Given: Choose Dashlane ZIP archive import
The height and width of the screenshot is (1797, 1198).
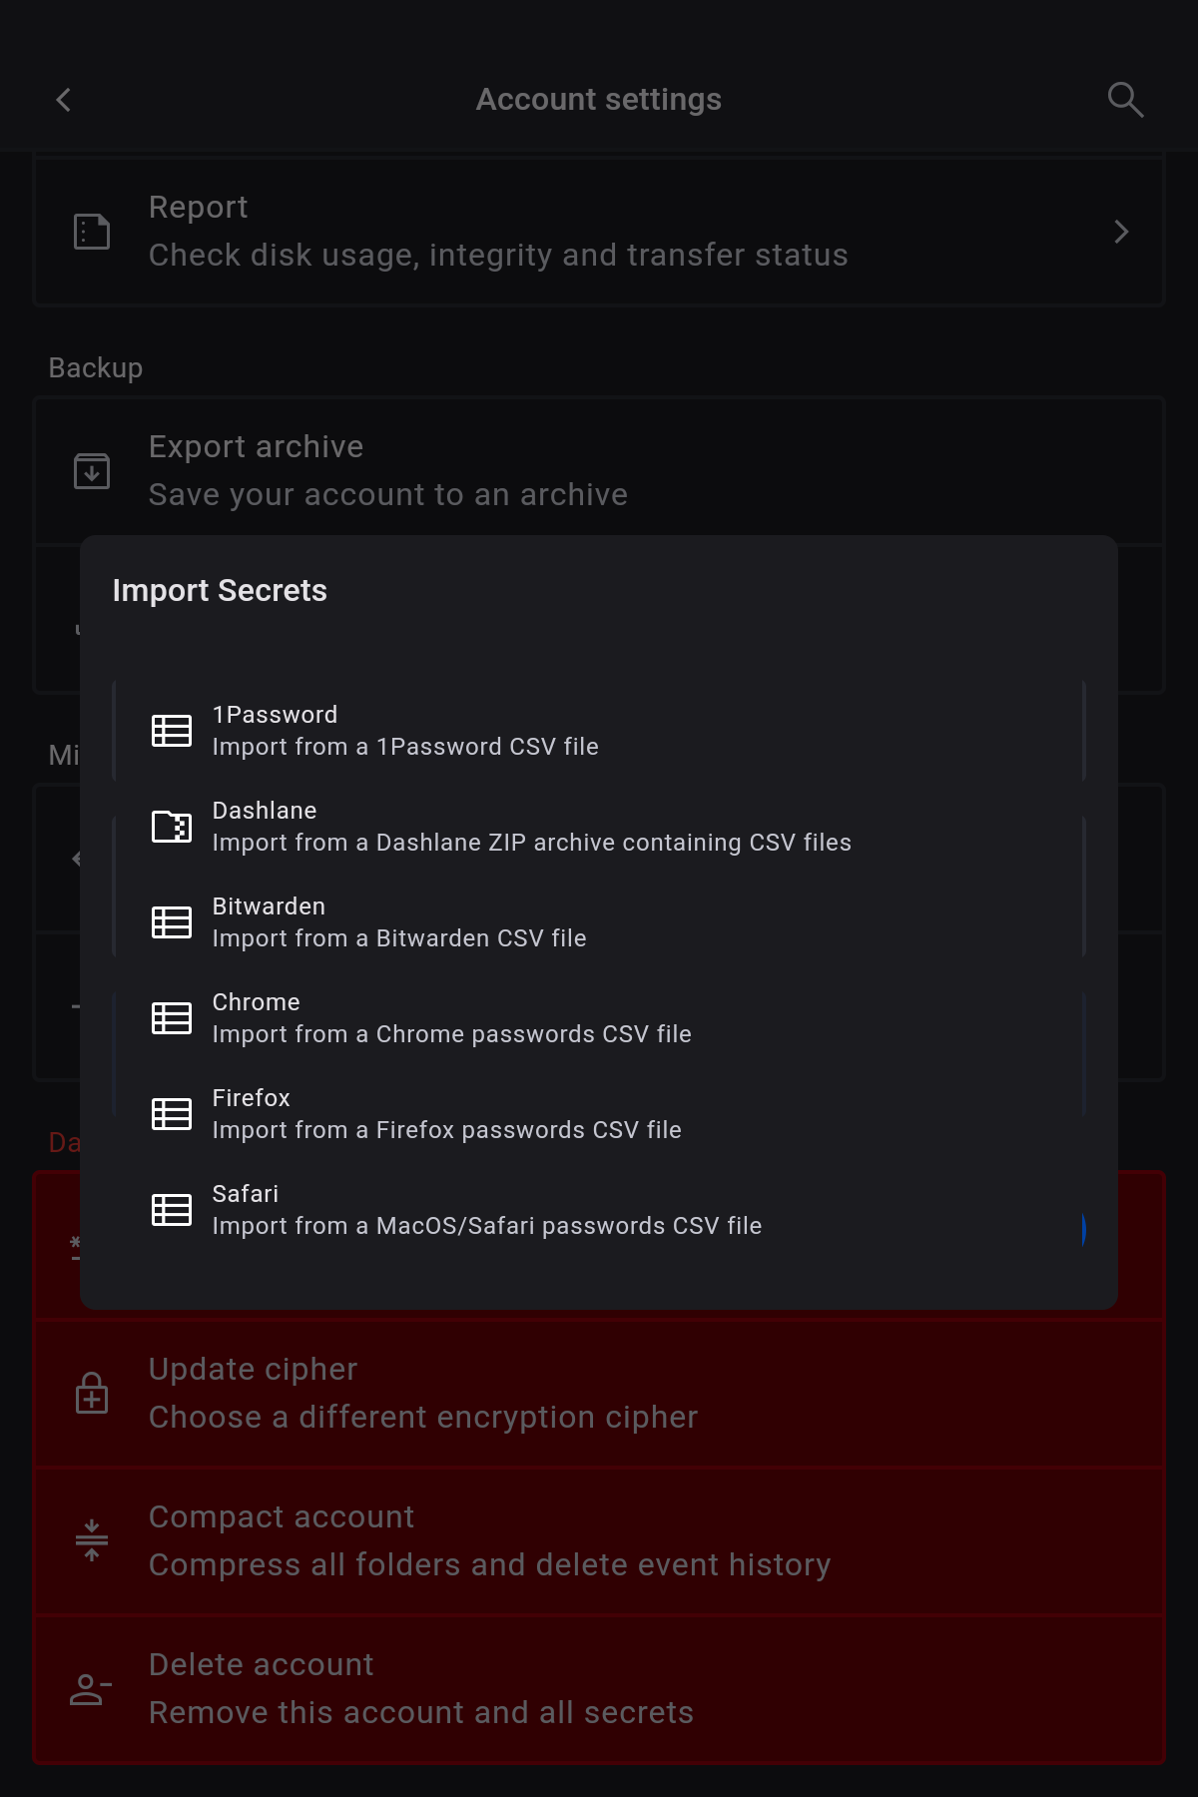Looking at the screenshot, I should click(531, 827).
